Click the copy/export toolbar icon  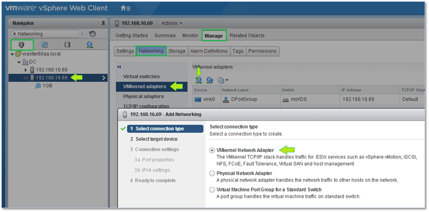[x=223, y=80]
